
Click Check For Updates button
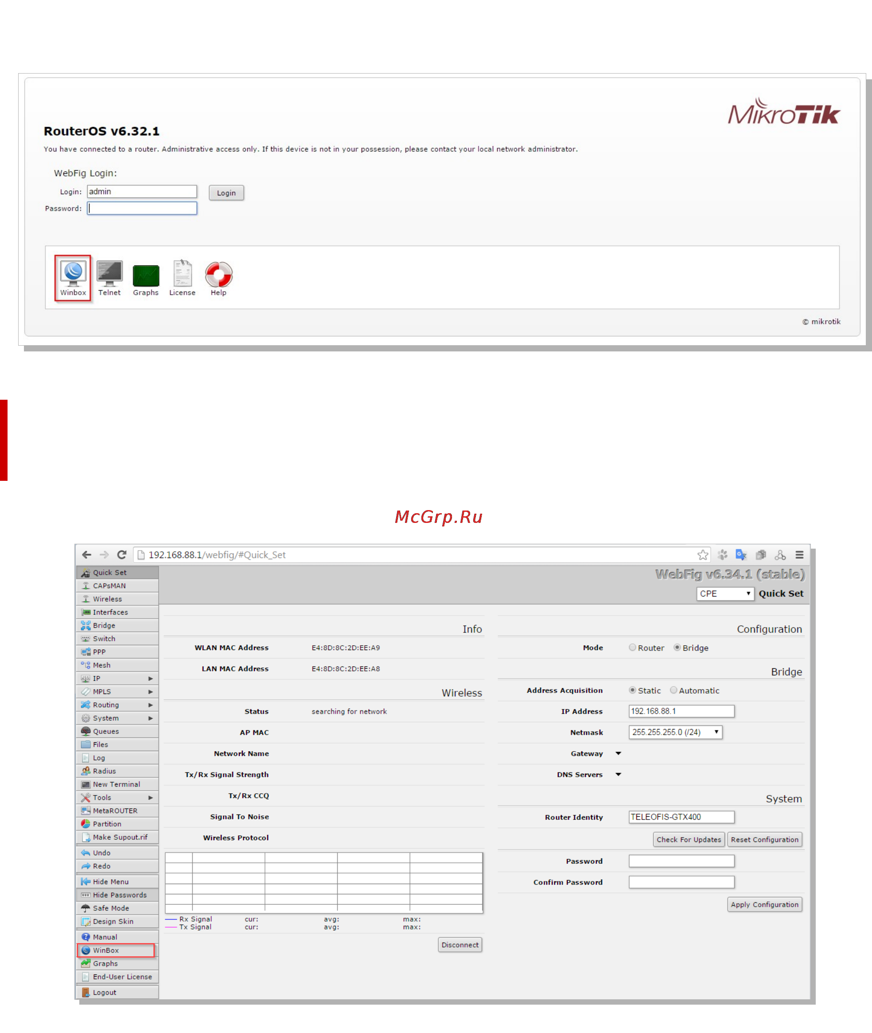point(689,839)
